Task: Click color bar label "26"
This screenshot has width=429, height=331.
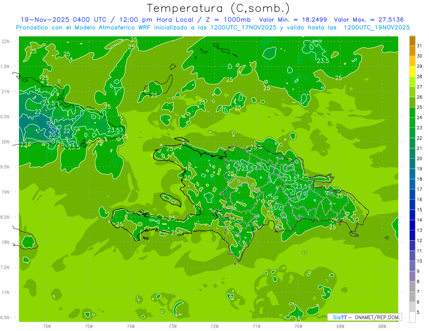Action: coord(420,97)
